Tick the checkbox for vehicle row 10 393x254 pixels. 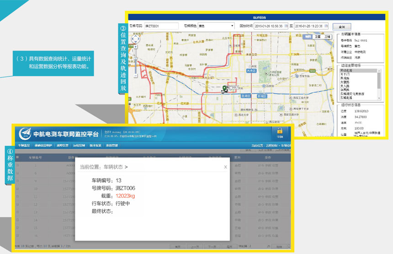[x=17, y=189]
